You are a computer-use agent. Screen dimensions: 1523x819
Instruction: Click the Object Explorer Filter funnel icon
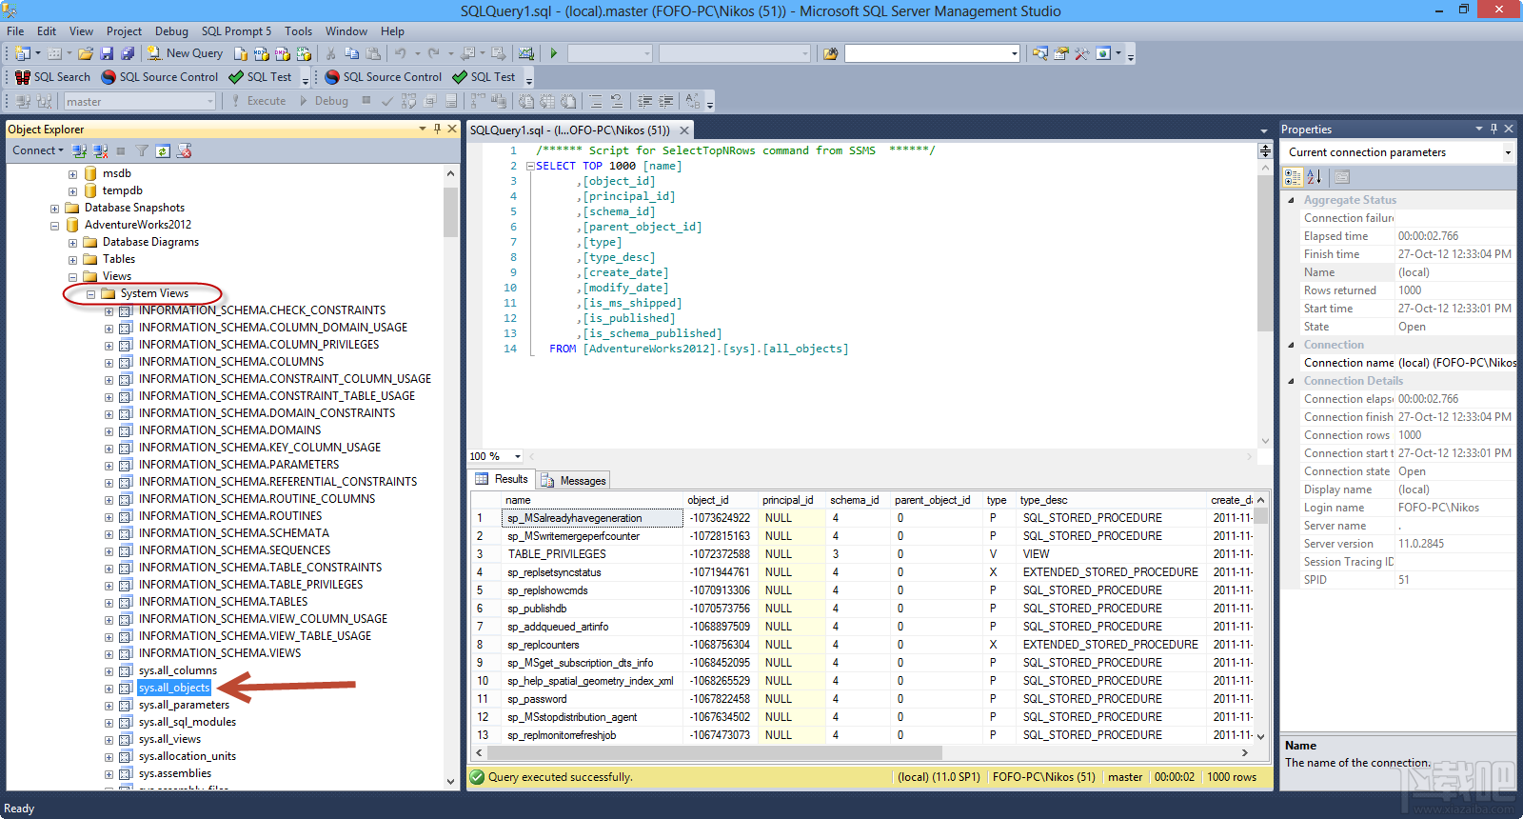tap(142, 150)
